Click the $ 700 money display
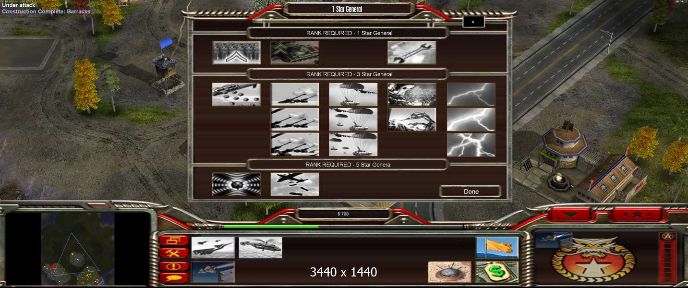This screenshot has width=688, height=288. click(343, 214)
